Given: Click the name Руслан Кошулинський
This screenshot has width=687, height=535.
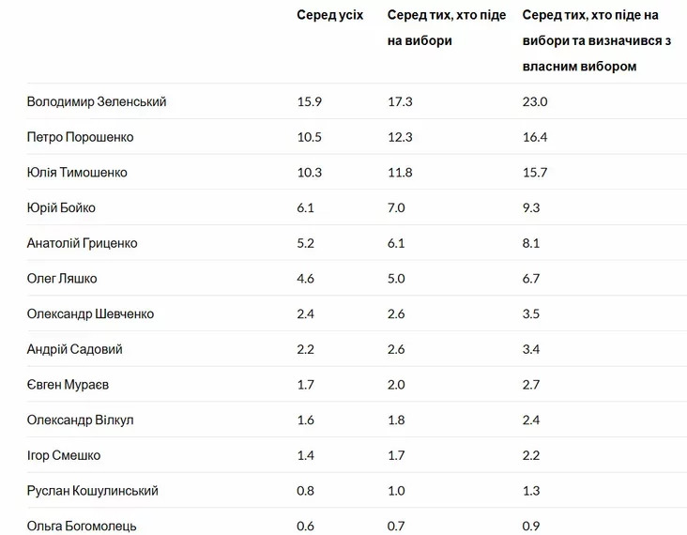Looking at the screenshot, I should (x=93, y=491).
